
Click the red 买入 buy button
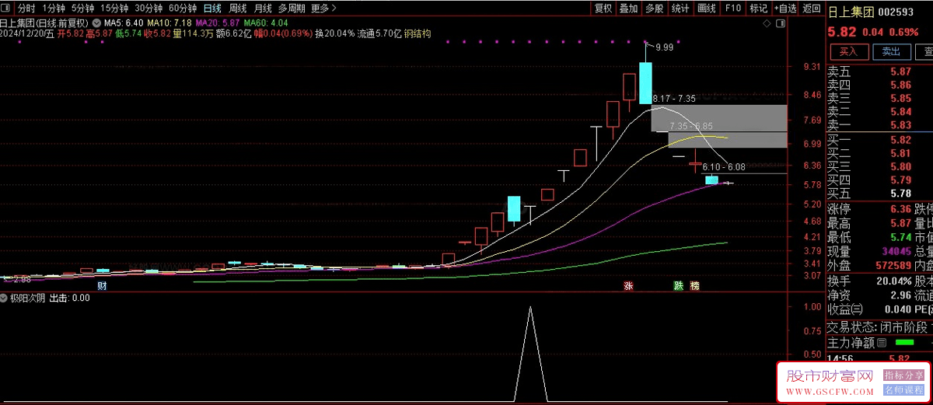click(849, 52)
